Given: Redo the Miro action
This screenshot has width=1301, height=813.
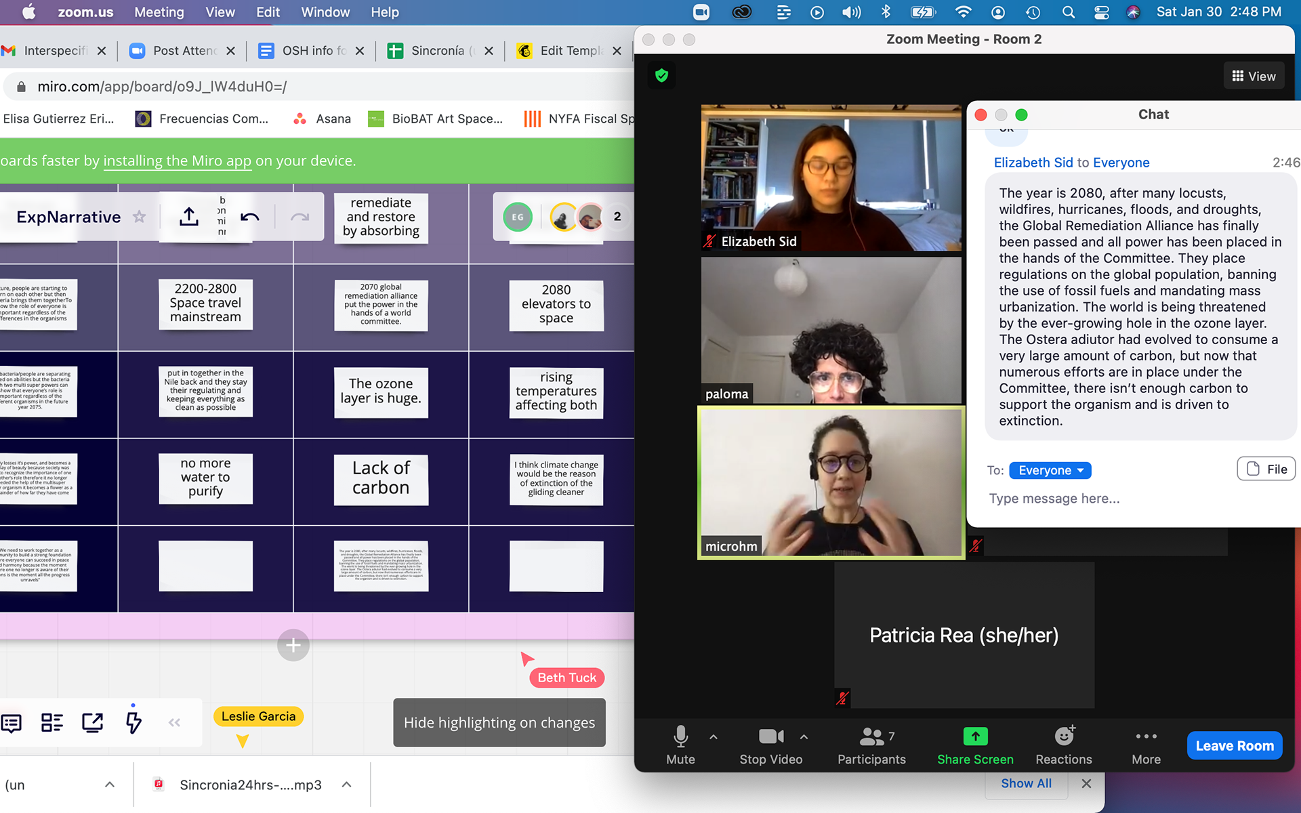Looking at the screenshot, I should tap(300, 217).
